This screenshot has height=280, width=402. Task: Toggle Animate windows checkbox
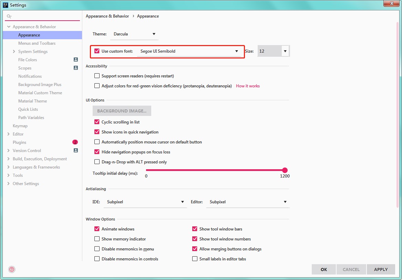pos(97,229)
